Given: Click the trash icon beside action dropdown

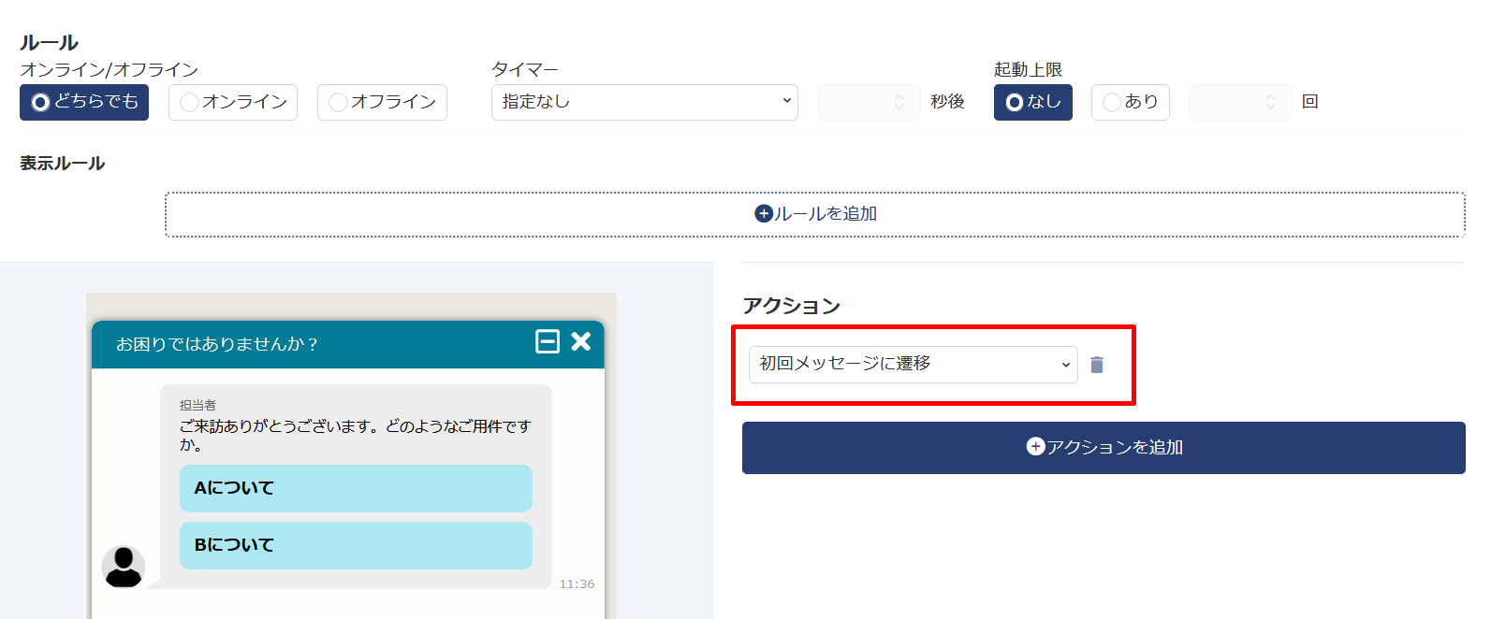Looking at the screenshot, I should tap(1097, 365).
